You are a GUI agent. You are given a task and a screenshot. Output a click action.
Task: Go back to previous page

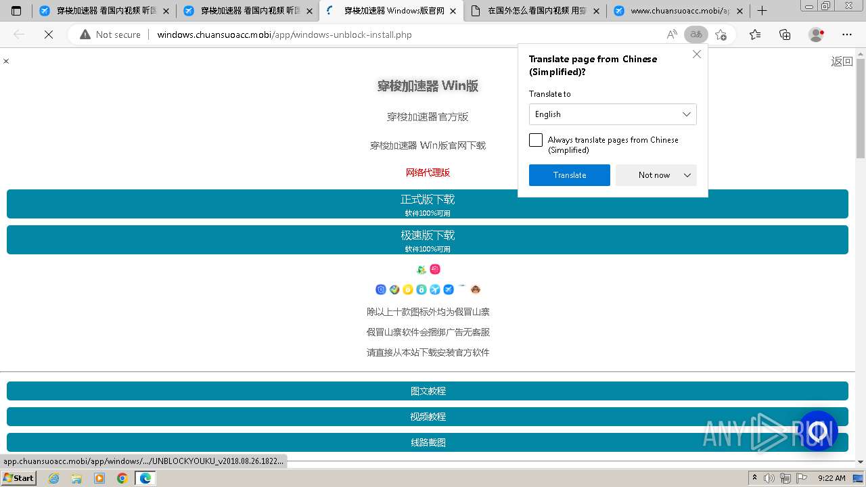point(19,34)
